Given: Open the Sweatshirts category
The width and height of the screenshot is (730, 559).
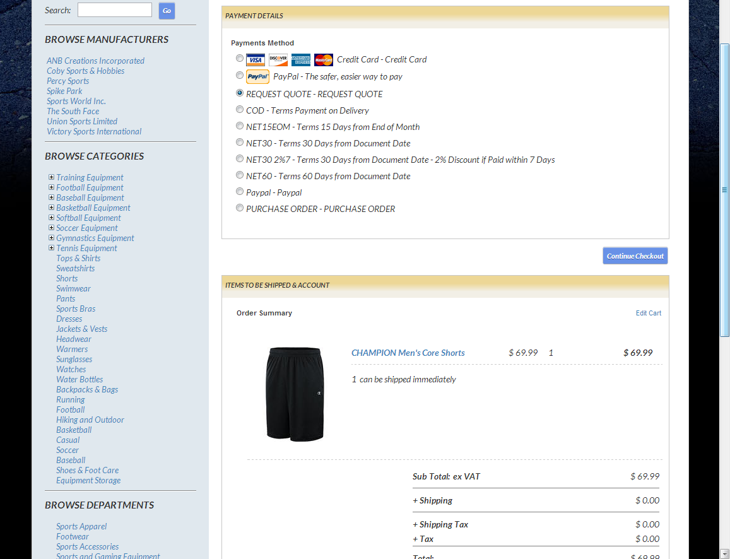Looking at the screenshot, I should 76,269.
